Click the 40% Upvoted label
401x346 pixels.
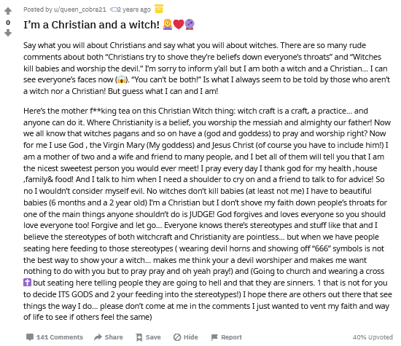click(x=373, y=337)
